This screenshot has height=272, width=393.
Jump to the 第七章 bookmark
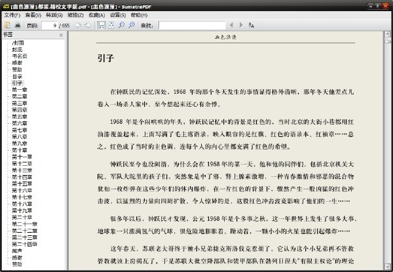(20, 130)
